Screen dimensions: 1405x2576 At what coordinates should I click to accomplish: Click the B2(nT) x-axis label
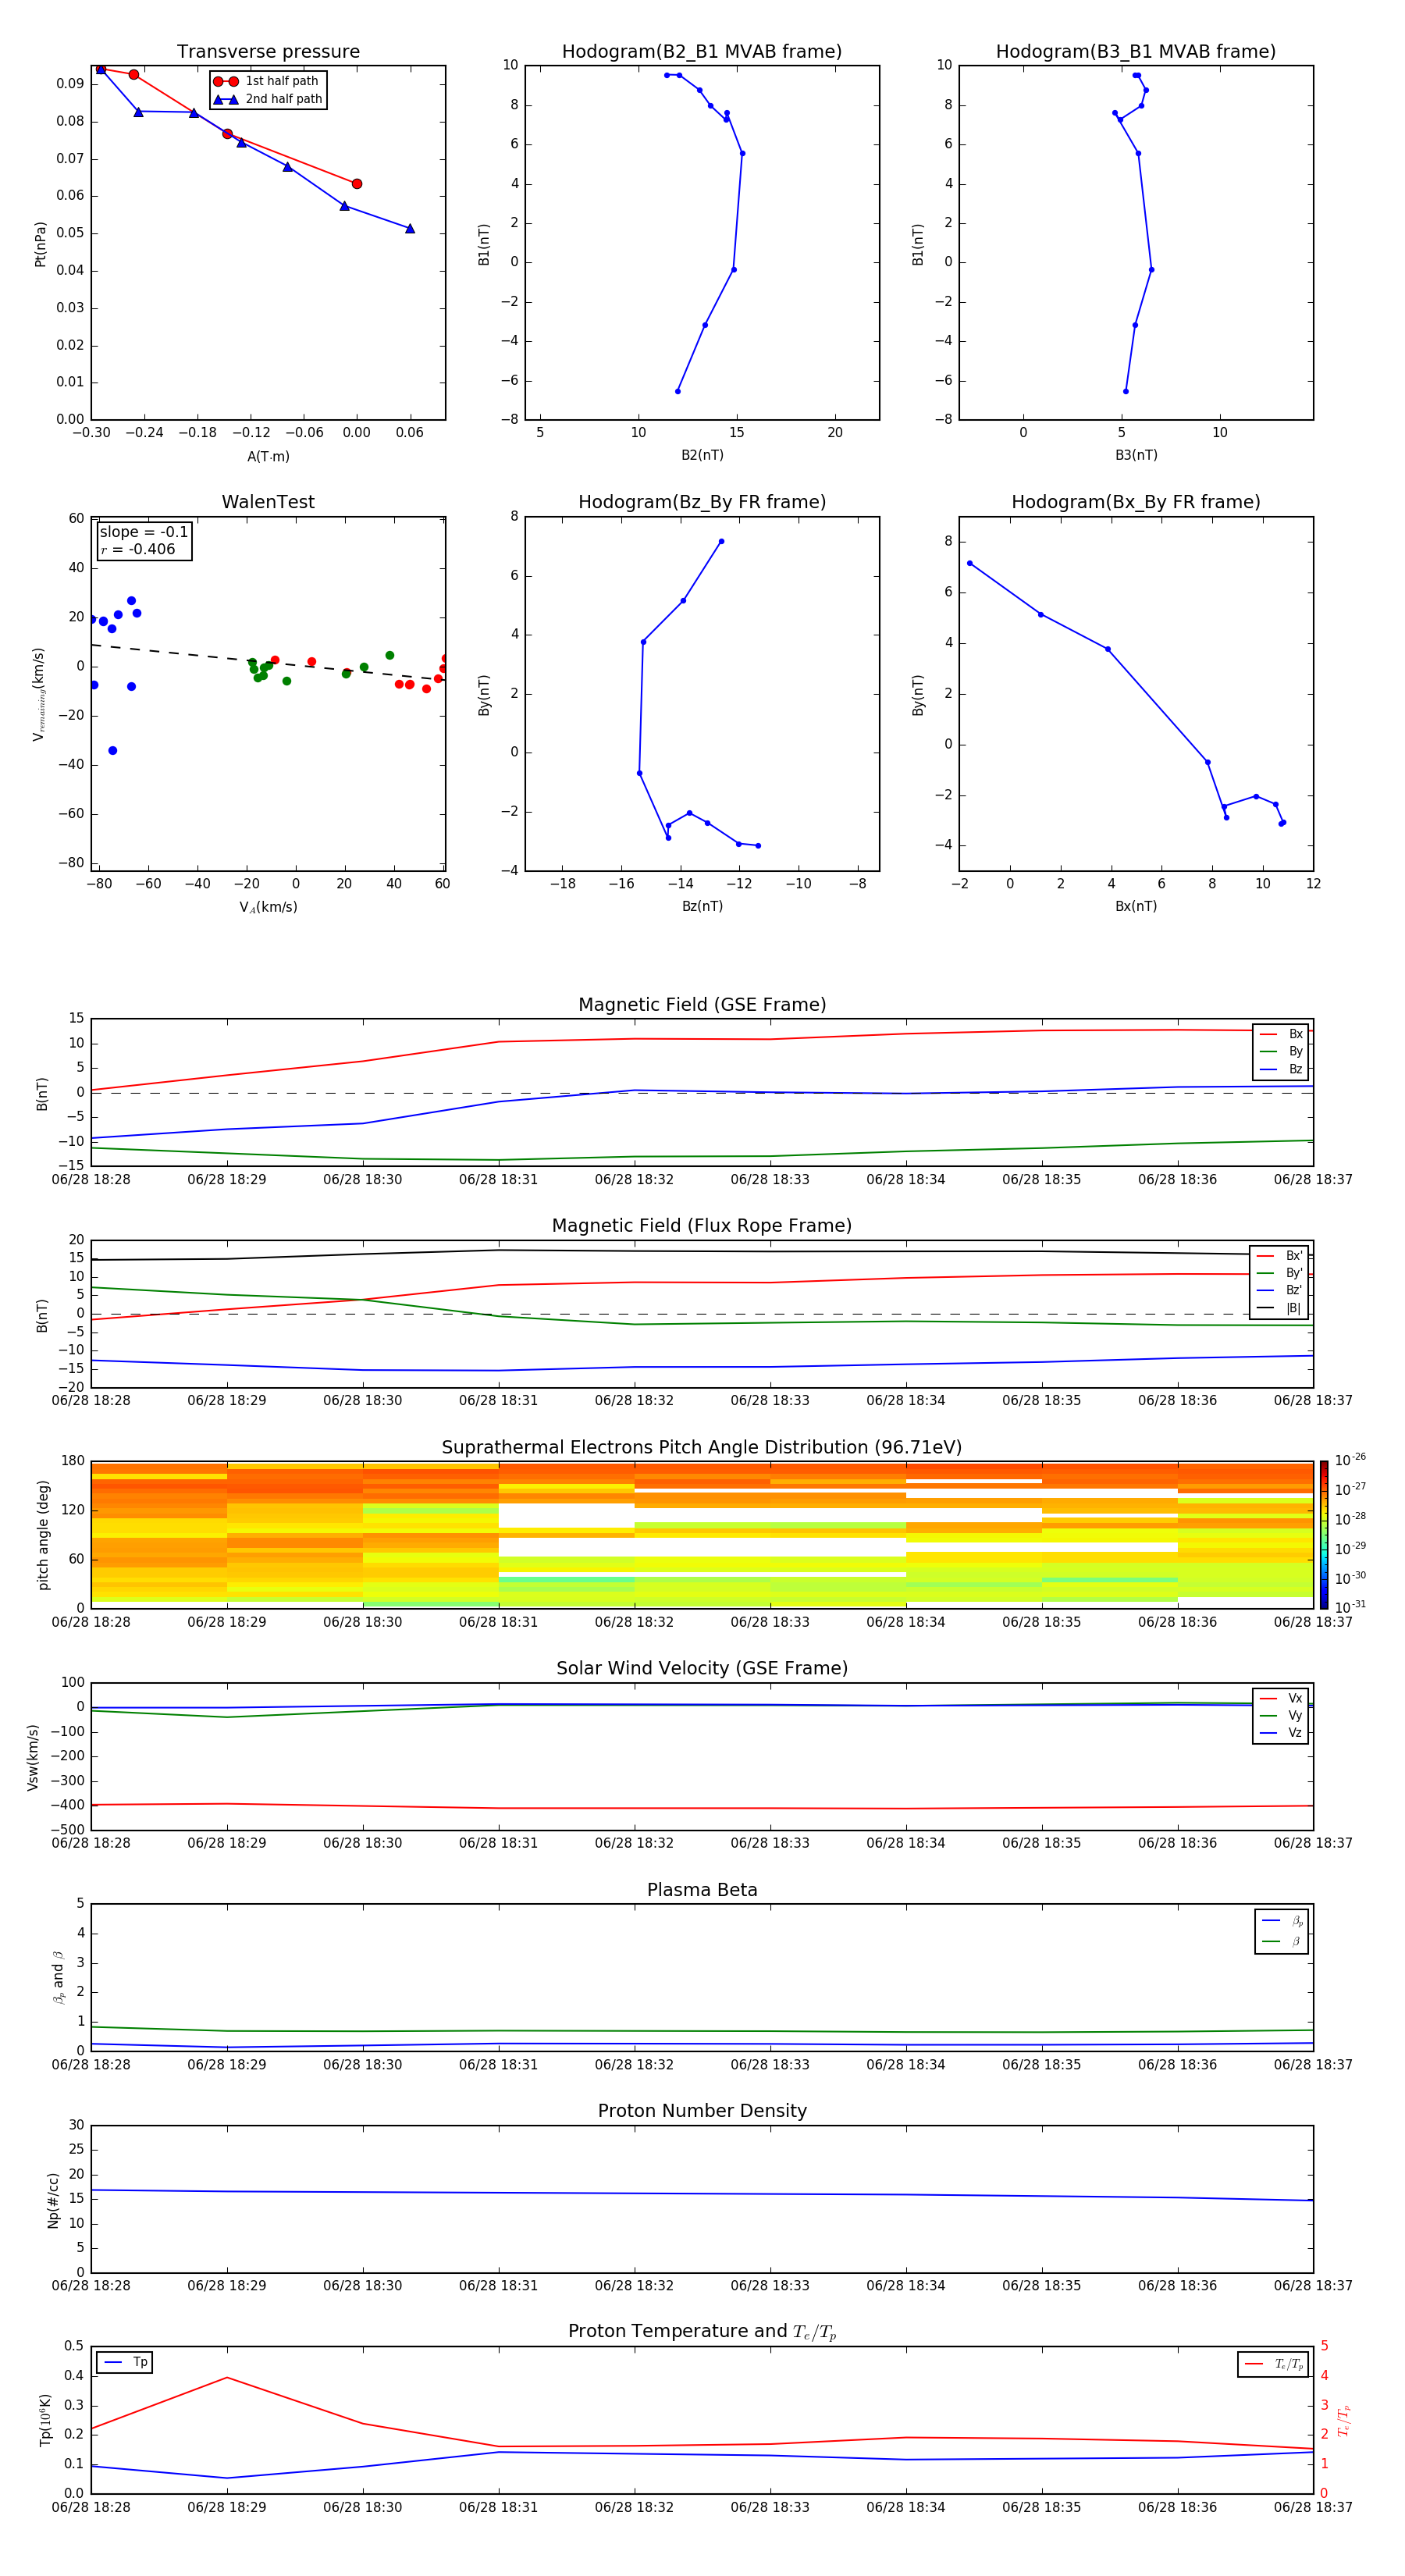702,455
